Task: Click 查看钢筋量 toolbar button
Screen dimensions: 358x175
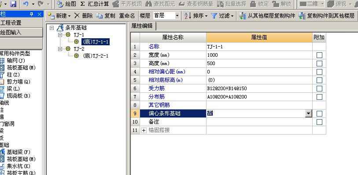Action: (x=196, y=4)
